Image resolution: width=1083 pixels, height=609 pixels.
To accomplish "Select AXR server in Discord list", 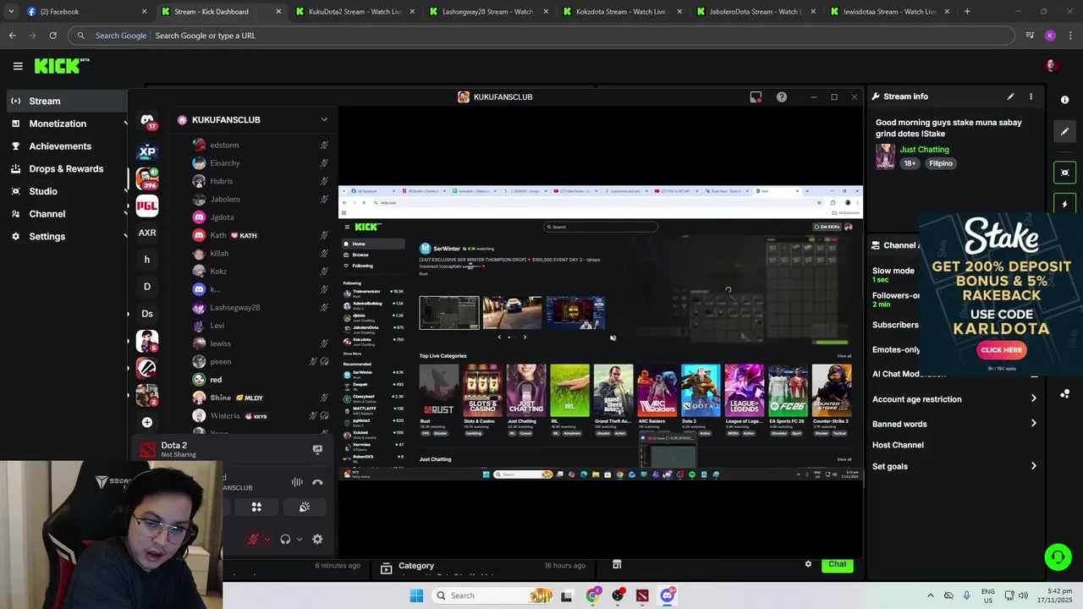I will pyautogui.click(x=147, y=233).
